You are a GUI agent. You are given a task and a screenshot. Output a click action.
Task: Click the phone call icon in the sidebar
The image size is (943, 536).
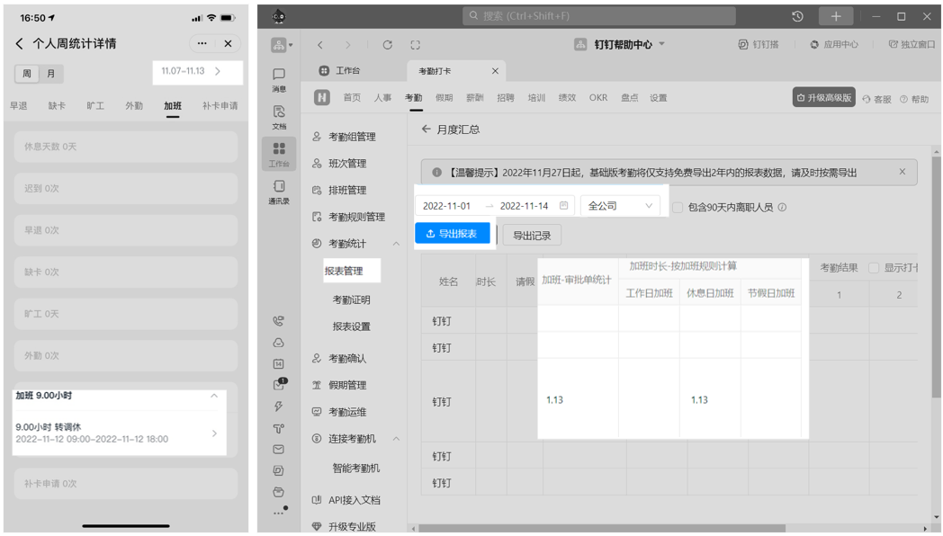pyautogui.click(x=278, y=321)
